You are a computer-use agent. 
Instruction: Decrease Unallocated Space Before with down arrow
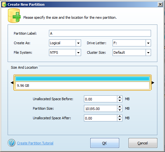pos(120,100)
